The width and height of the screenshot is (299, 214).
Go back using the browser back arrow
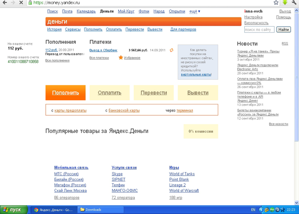pos(5,2)
